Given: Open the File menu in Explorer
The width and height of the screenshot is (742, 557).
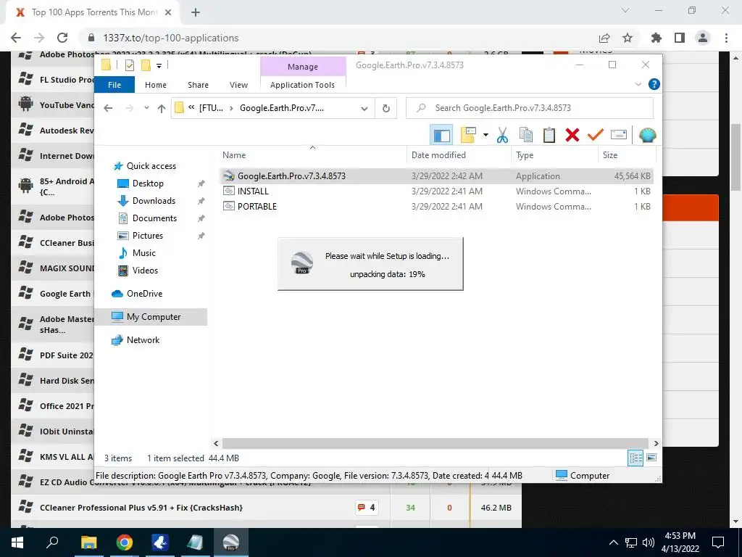Looking at the screenshot, I should pos(114,85).
